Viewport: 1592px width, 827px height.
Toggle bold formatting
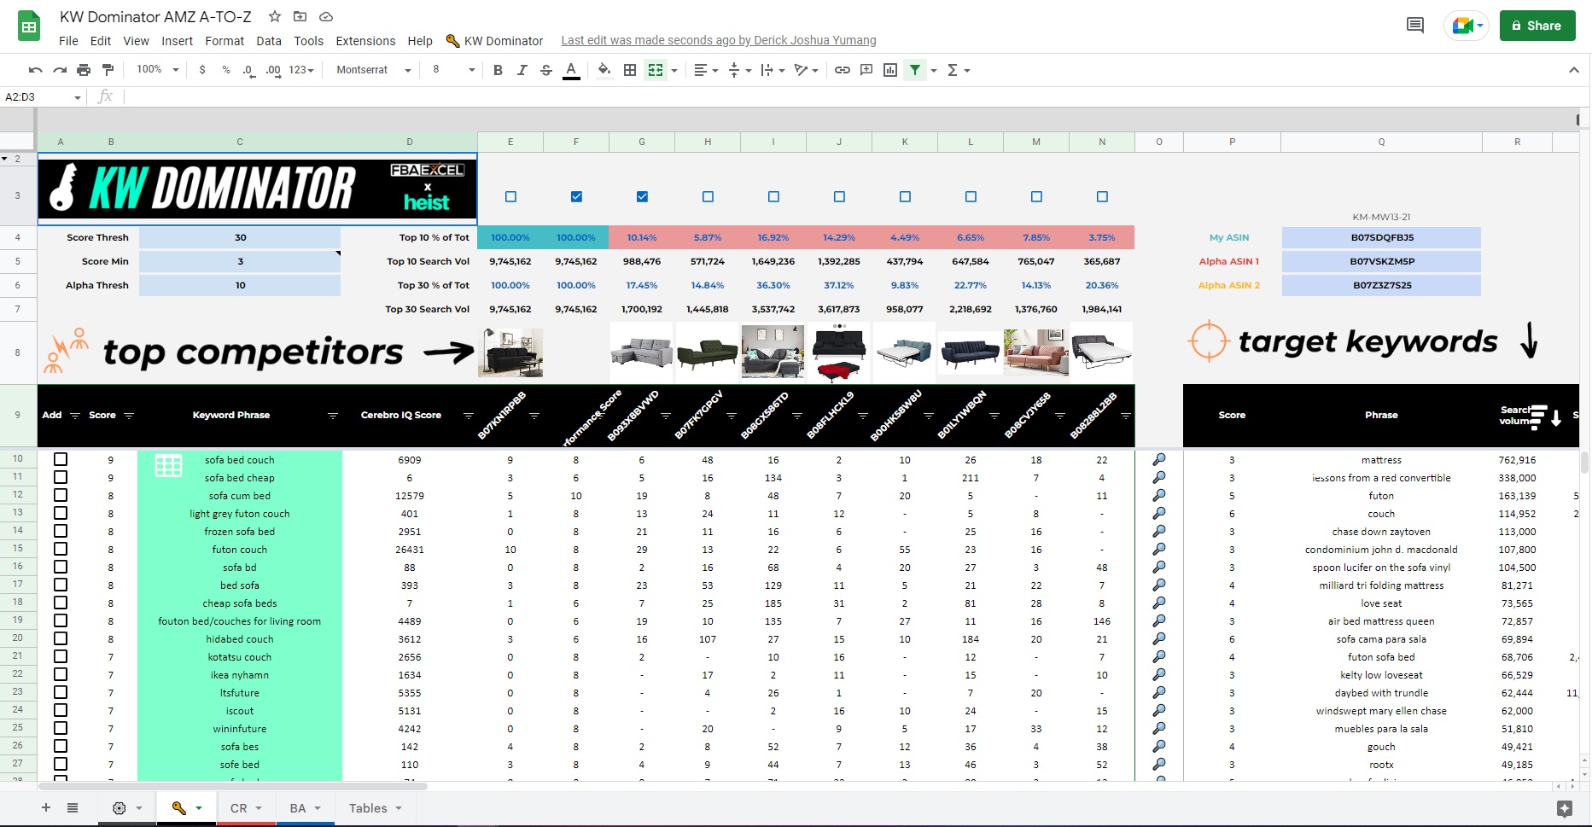(x=498, y=70)
